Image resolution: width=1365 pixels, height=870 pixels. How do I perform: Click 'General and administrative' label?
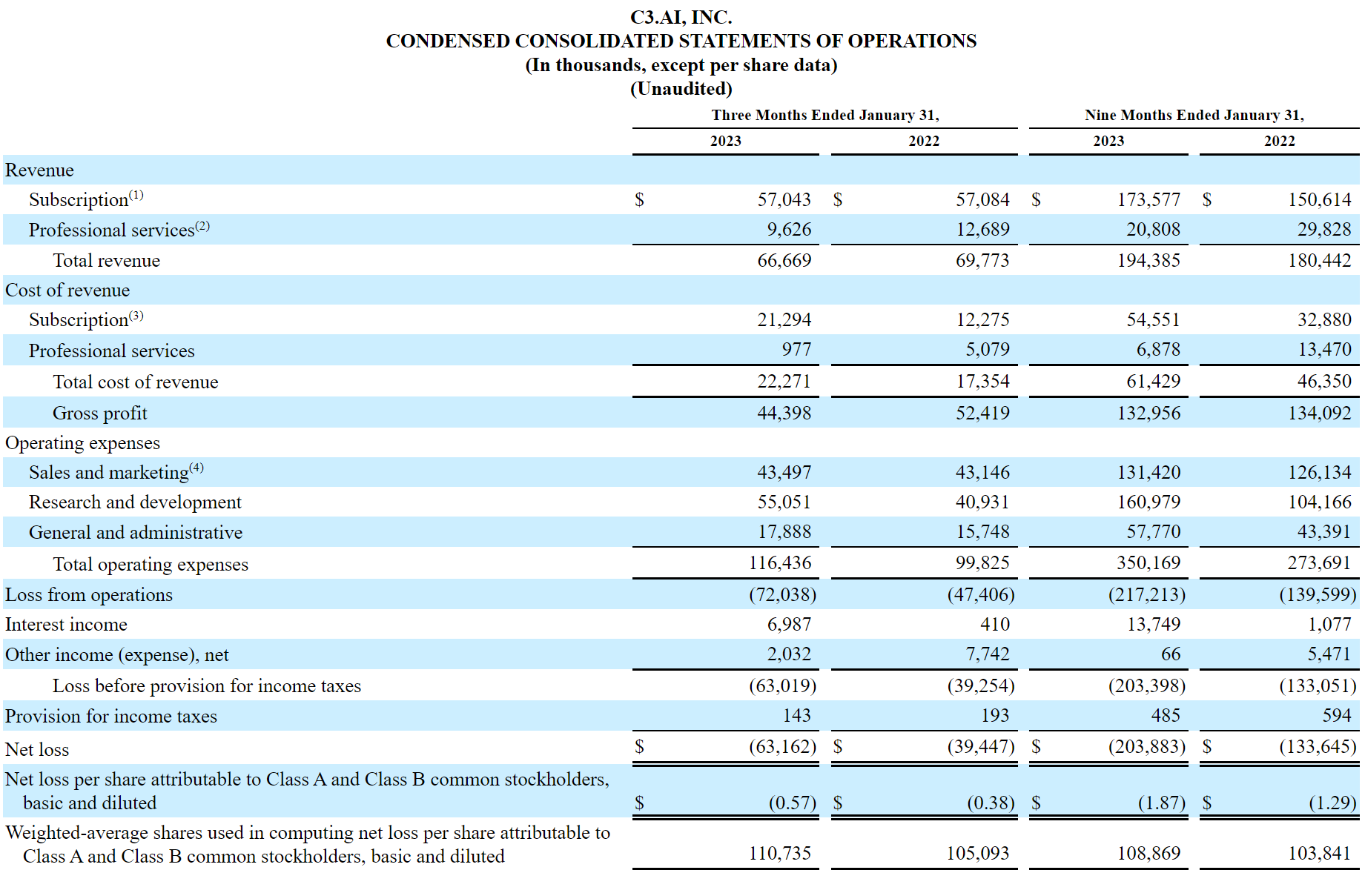[x=136, y=533]
